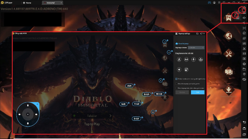Click the location pin icon in sidebar
The image size is (248, 139).
pyautogui.click(x=244, y=74)
